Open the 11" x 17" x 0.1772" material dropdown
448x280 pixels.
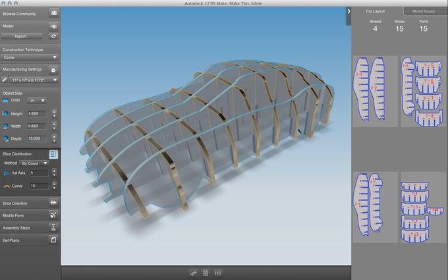pos(34,80)
